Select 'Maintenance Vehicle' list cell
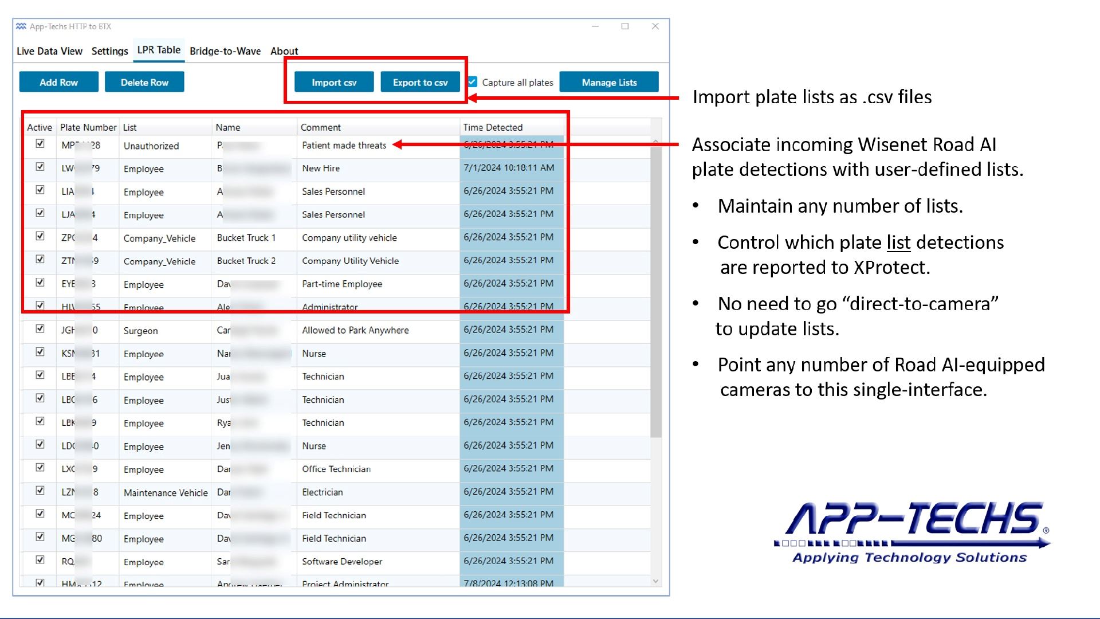The width and height of the screenshot is (1100, 619). [x=165, y=493]
